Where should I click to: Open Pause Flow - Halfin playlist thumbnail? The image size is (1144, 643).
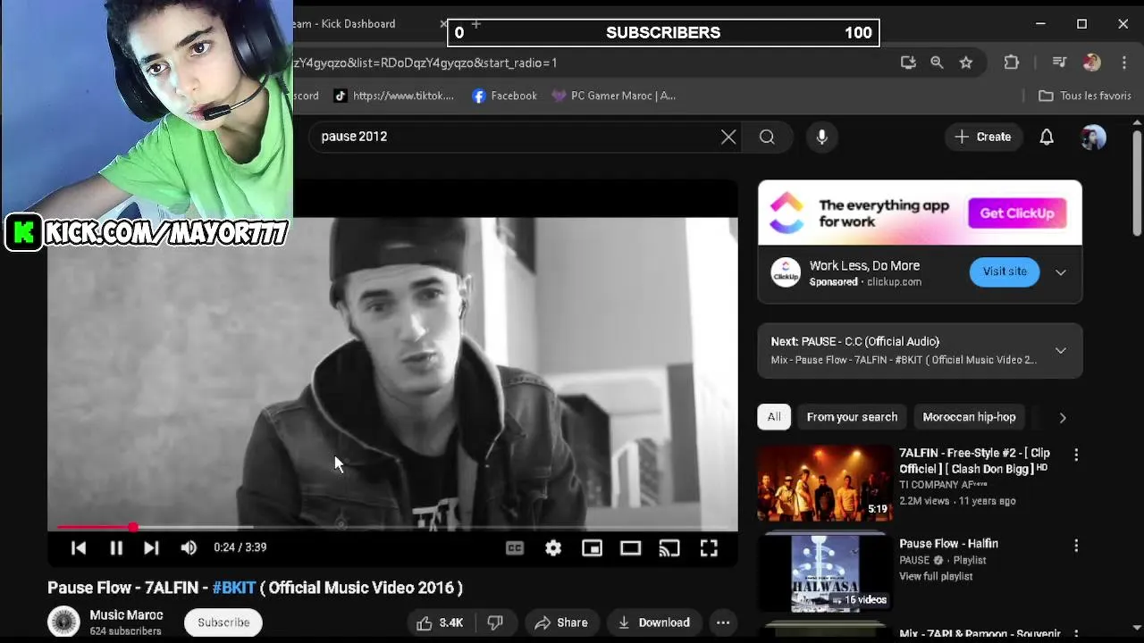pos(825,573)
